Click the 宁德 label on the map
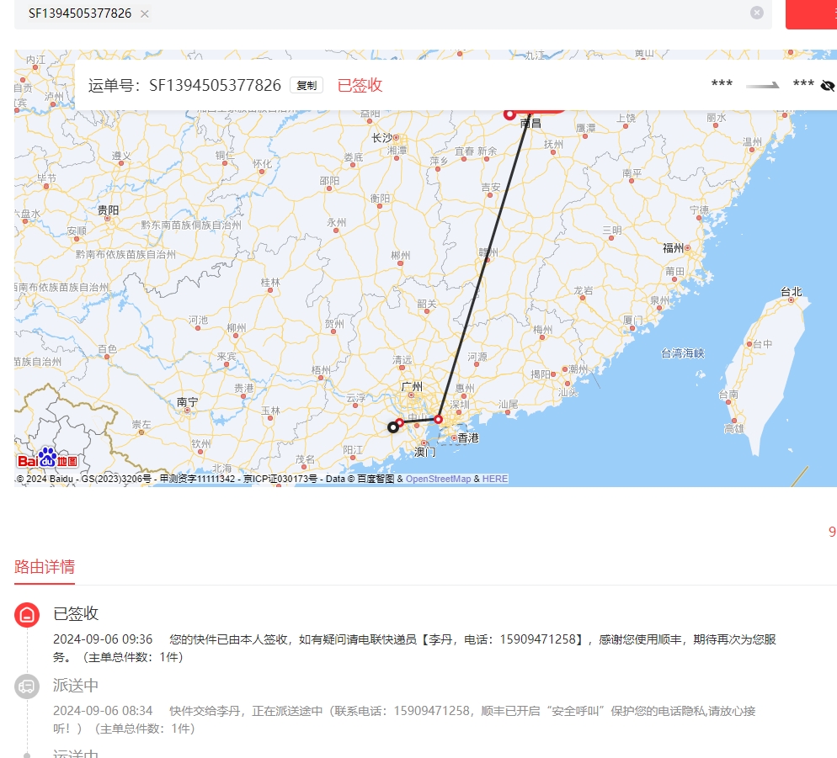Viewport: 837px width, 758px height. 699,209
